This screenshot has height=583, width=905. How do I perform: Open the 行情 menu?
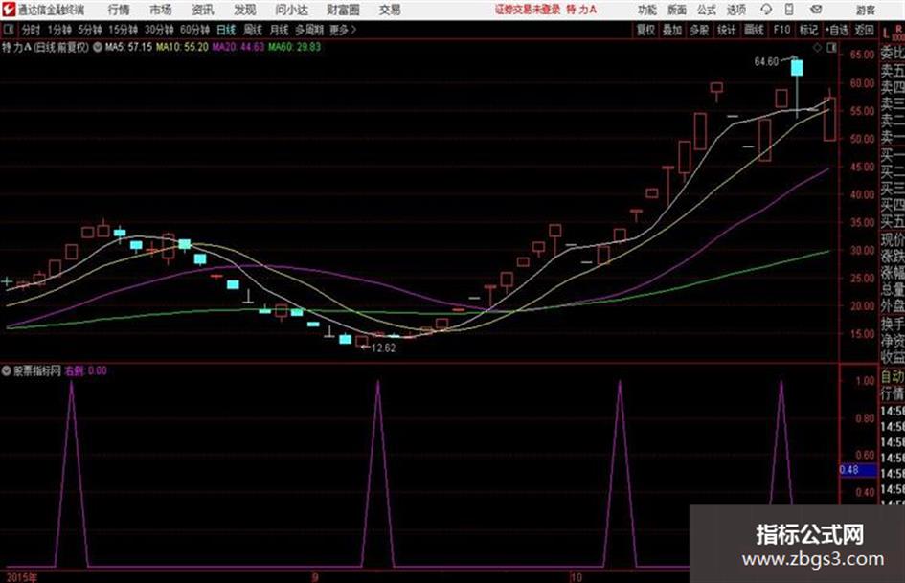119,10
